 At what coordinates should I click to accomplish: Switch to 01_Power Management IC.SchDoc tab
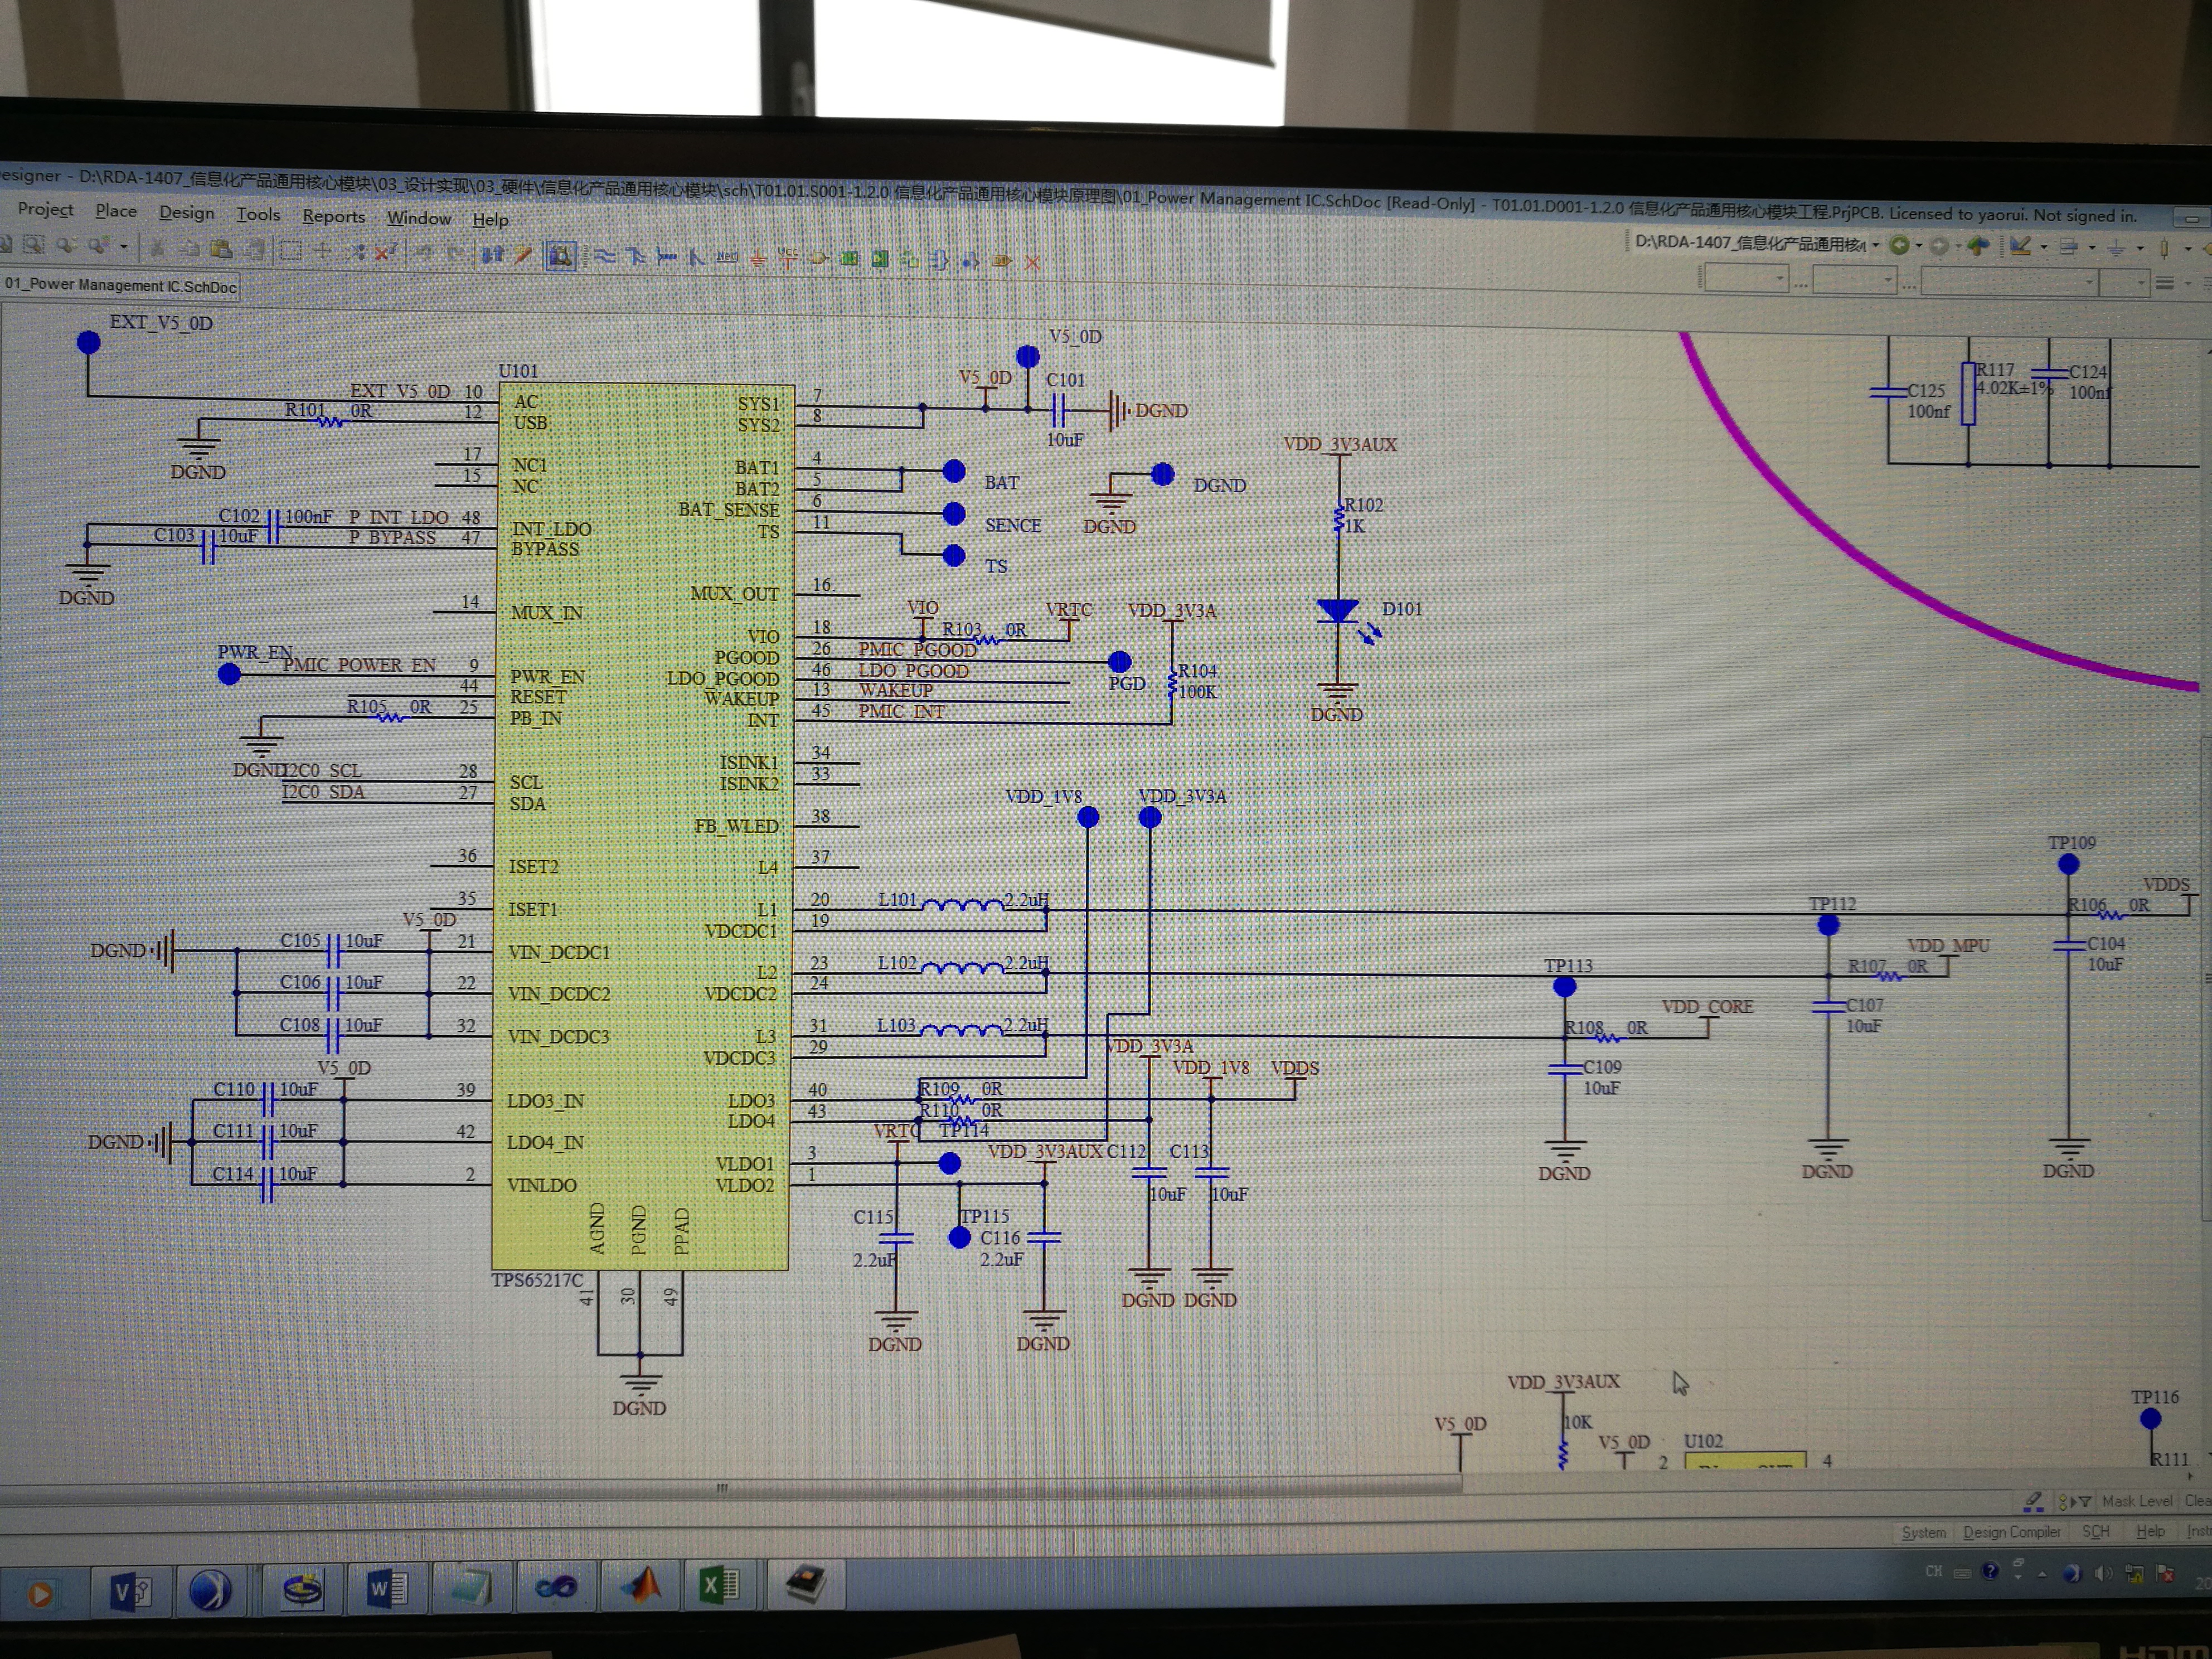pyautogui.click(x=120, y=285)
